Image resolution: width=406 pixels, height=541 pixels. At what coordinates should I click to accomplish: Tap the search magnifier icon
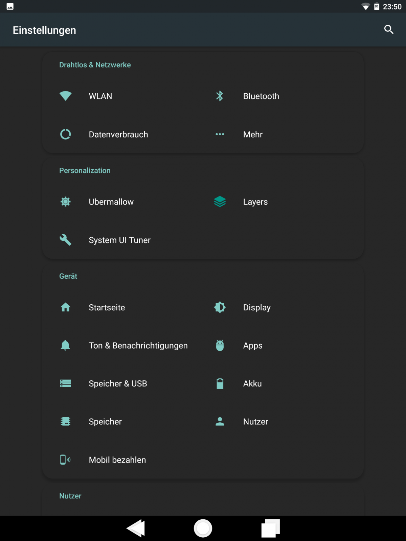coord(389,30)
